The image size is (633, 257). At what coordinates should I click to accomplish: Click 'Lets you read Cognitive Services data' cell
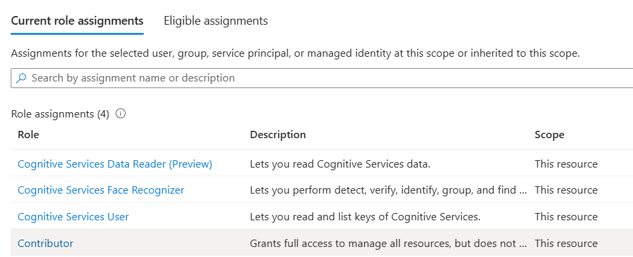(340, 164)
